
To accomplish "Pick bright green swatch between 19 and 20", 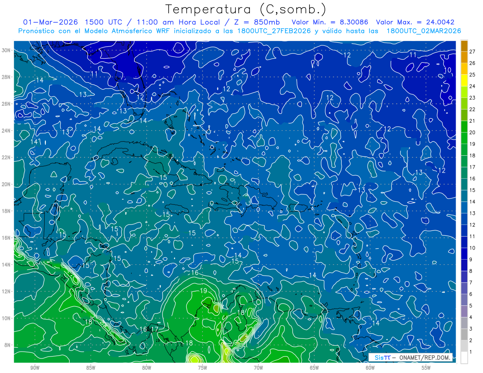I will tap(464, 138).
